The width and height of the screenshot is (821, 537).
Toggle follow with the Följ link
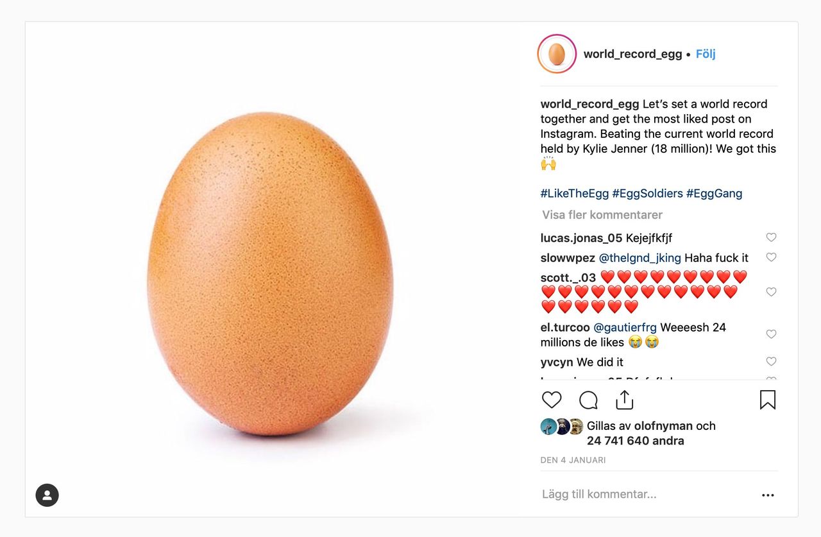click(705, 54)
